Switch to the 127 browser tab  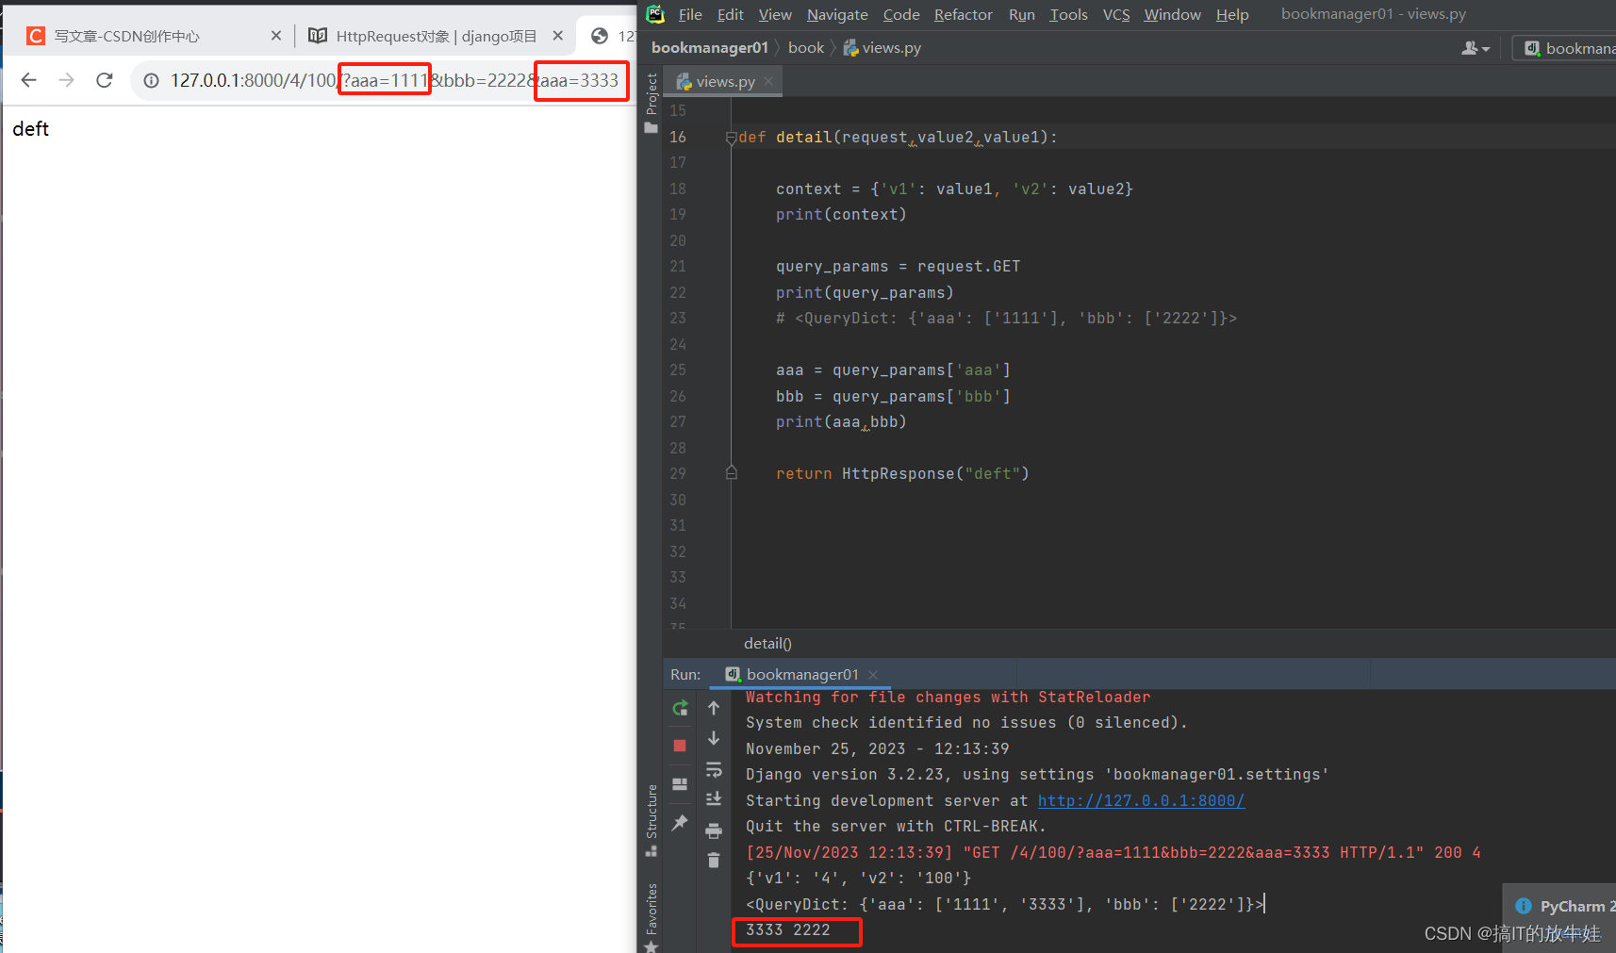(x=613, y=36)
